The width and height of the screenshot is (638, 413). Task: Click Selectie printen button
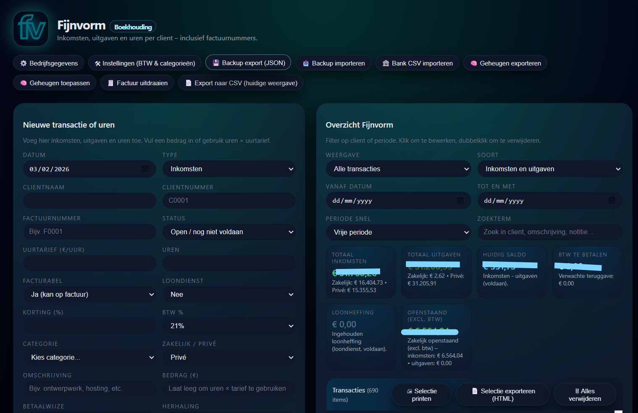[421, 395]
